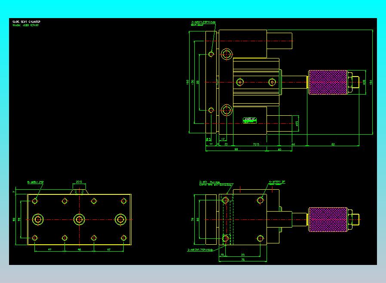The height and width of the screenshot is (283, 386).
Task: Select the "78" vertical dimension text
Action: coord(192,219)
